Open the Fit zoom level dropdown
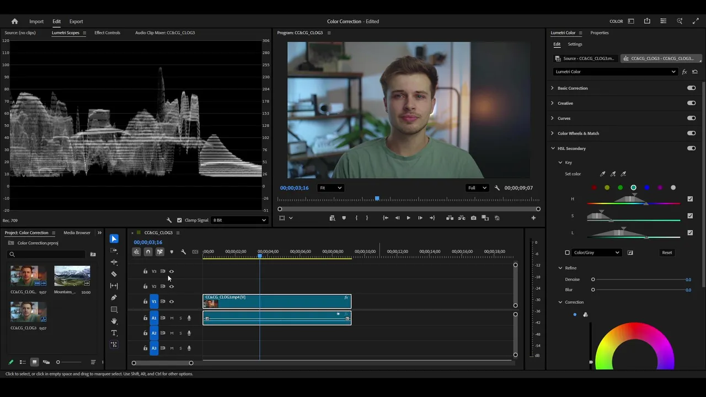This screenshot has height=397, width=706. point(331,188)
